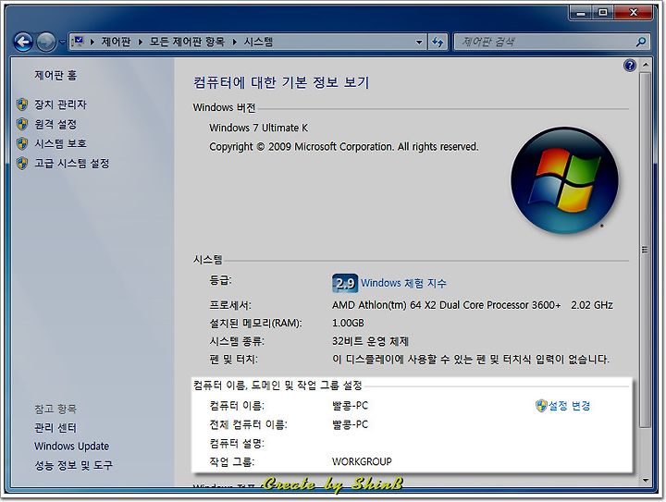Go to 제어판 in the breadcrumb
This screenshot has height=502, width=666.
(x=116, y=42)
